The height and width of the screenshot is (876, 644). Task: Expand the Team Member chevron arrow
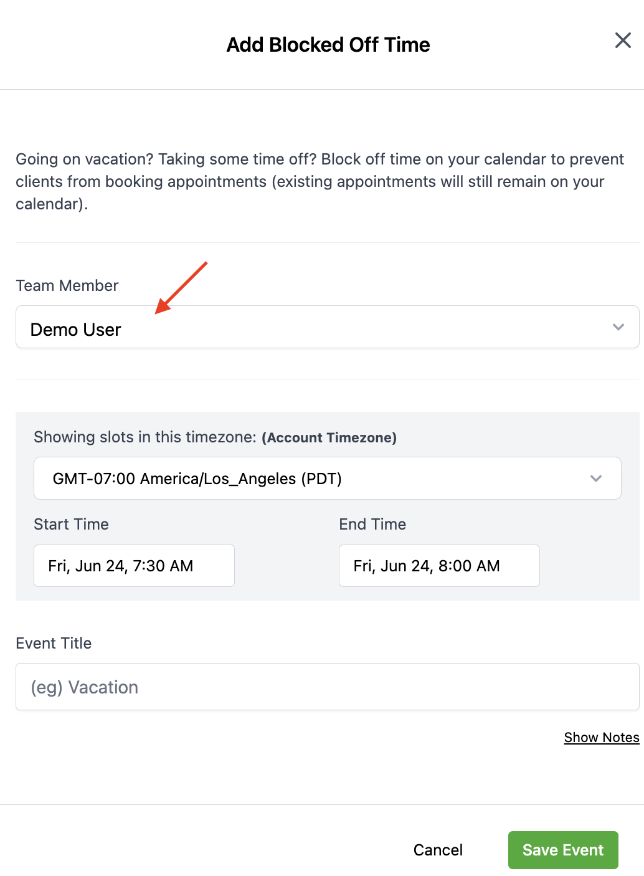point(618,327)
